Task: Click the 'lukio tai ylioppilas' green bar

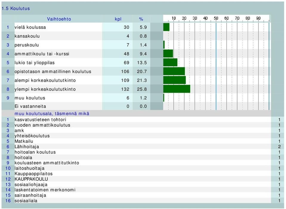Action: [x=170, y=62]
